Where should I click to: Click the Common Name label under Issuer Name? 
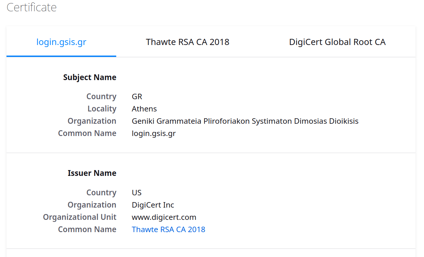pyautogui.click(x=87, y=229)
